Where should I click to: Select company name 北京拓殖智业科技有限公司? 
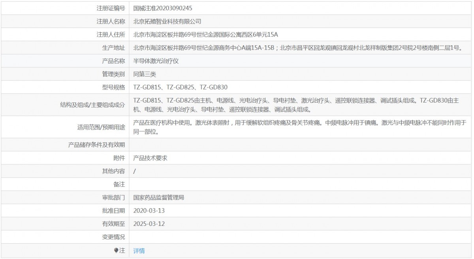click(x=167, y=21)
